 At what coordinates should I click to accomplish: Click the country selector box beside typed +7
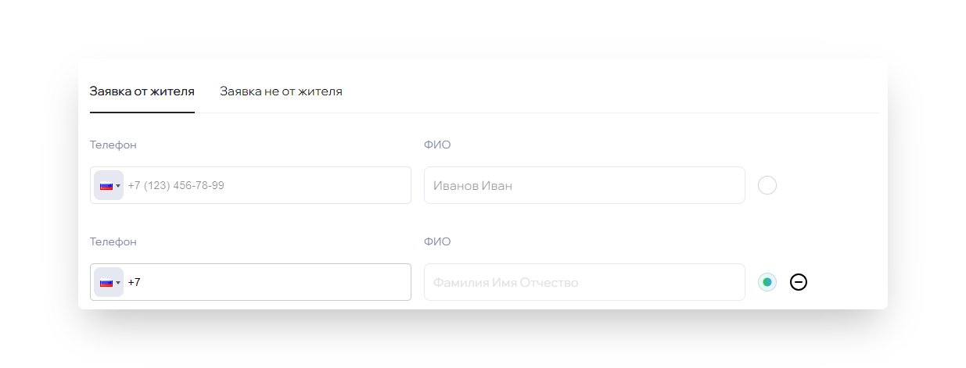pos(109,282)
